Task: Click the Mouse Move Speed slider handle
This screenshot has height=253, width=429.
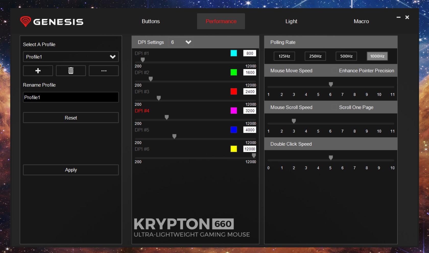Action: [x=331, y=84]
